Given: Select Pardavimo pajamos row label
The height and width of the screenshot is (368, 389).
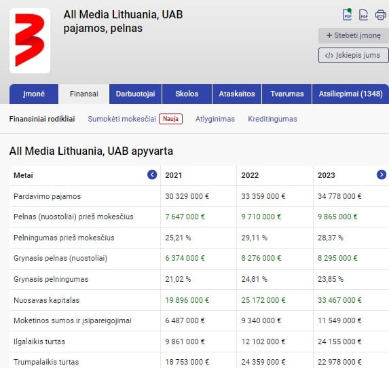Looking at the screenshot, I should (x=47, y=196).
